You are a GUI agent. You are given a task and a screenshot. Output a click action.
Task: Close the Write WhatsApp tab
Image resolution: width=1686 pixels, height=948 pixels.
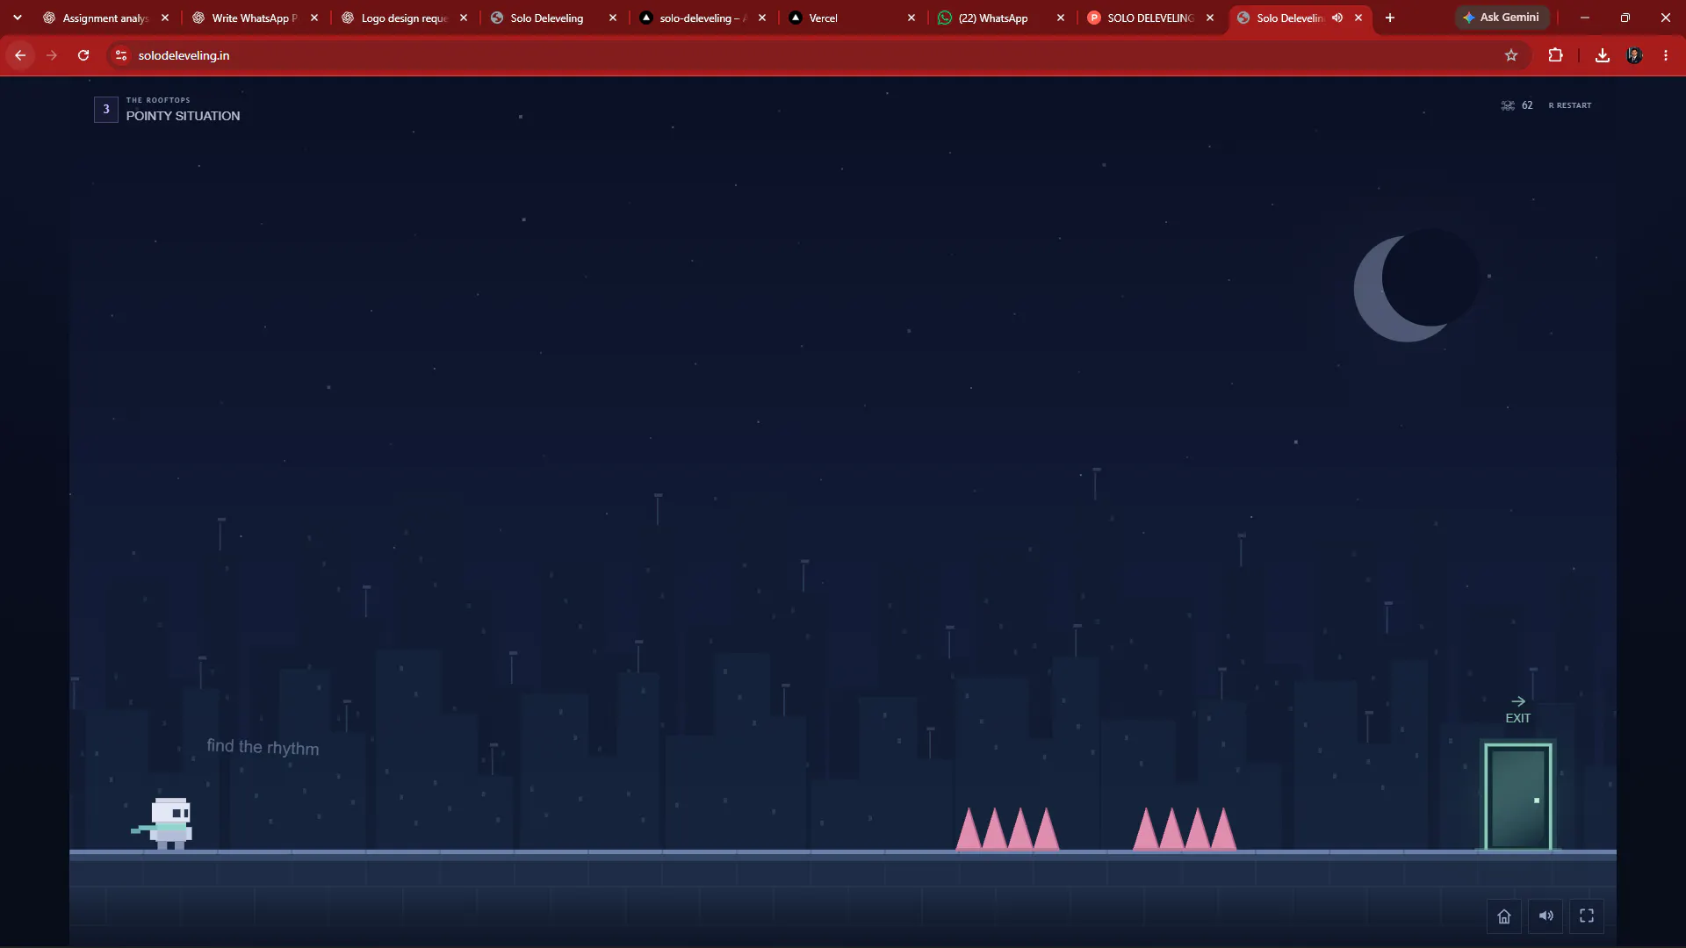point(314,18)
